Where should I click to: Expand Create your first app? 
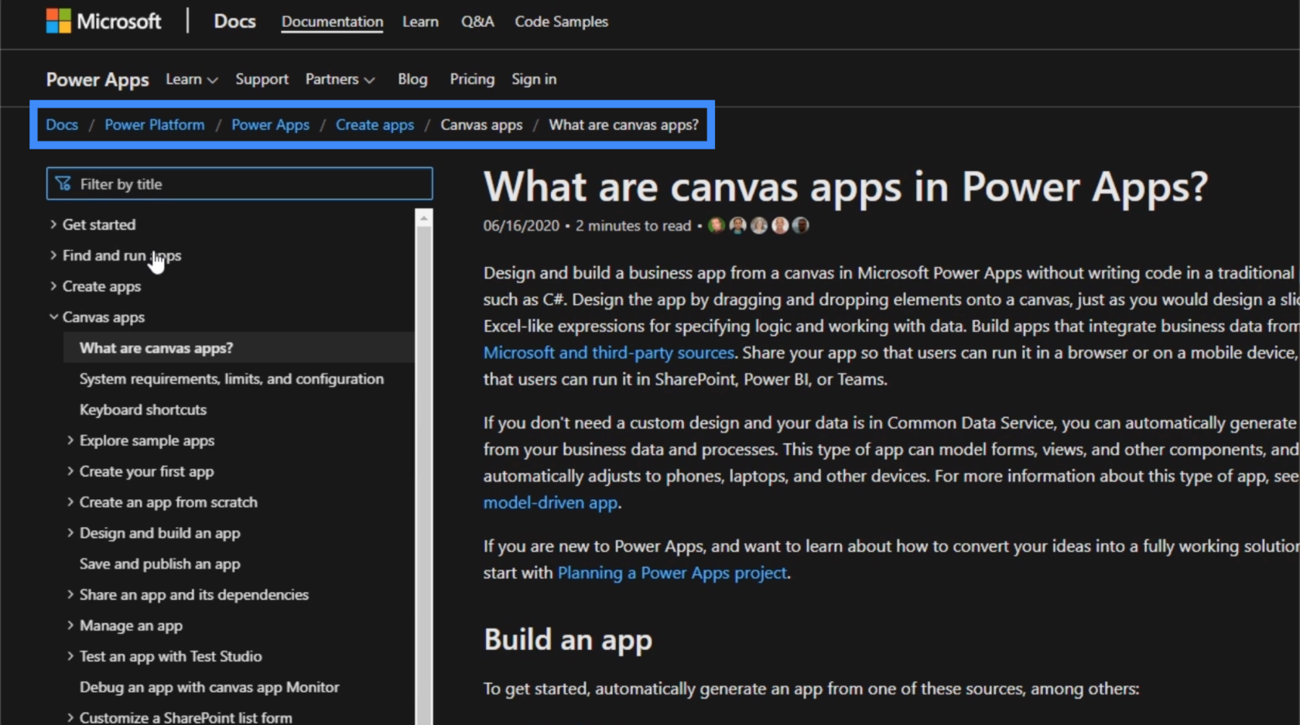[70, 471]
